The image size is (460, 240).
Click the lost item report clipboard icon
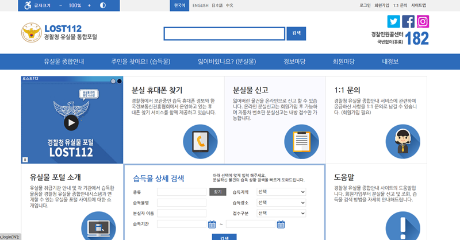click(301, 142)
